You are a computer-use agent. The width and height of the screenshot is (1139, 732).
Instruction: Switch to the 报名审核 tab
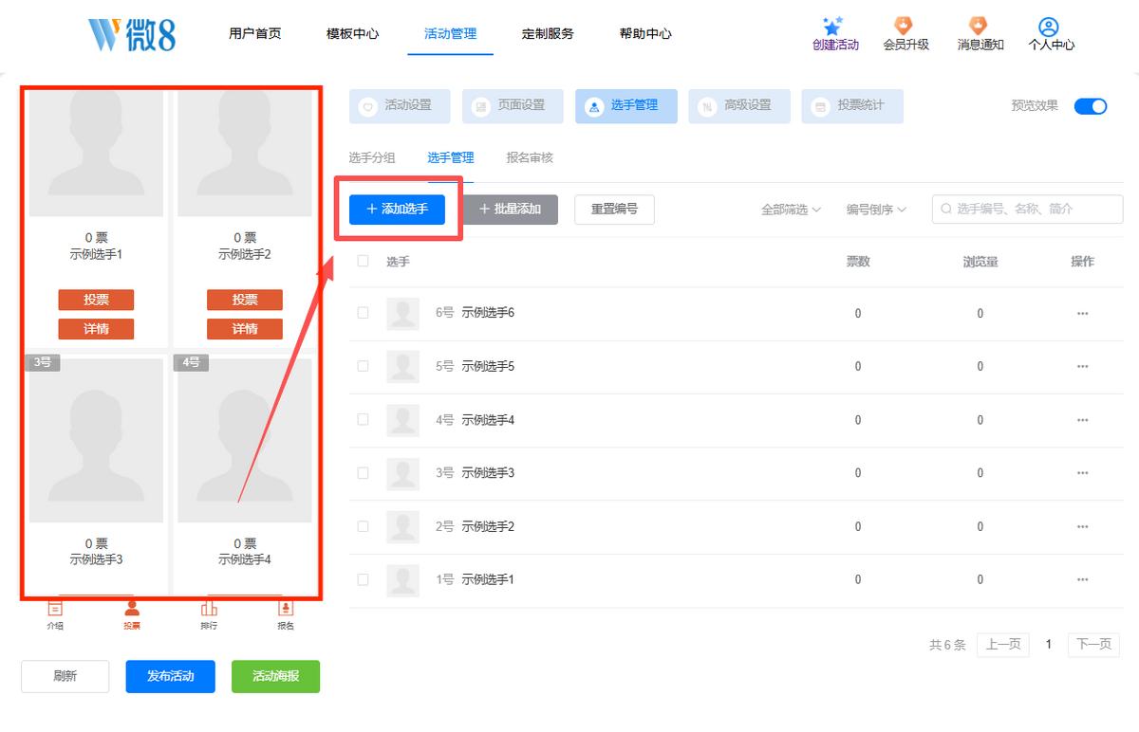(530, 158)
